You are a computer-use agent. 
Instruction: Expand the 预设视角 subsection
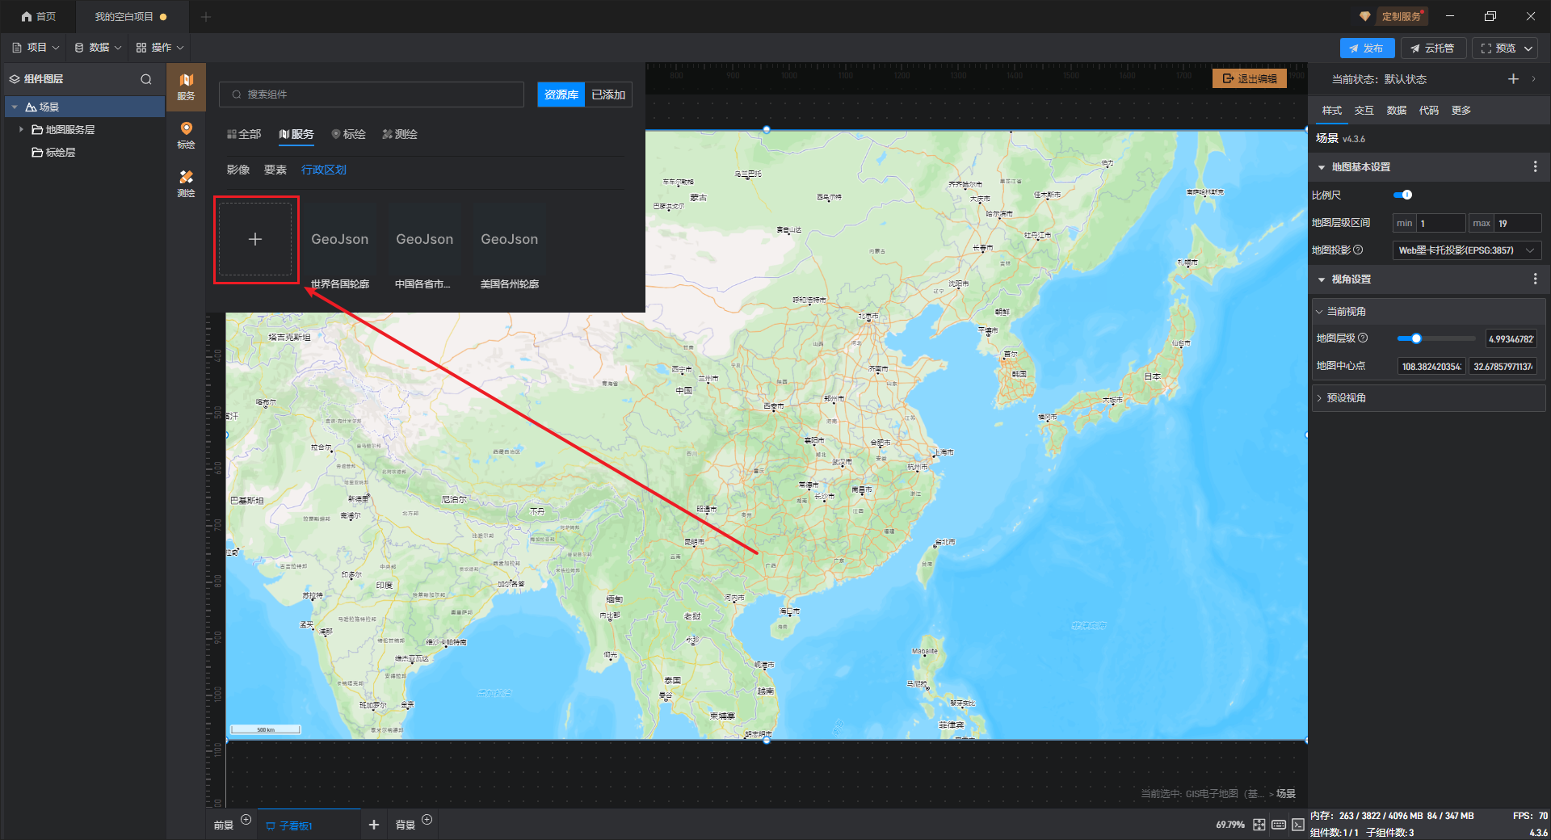(1319, 398)
